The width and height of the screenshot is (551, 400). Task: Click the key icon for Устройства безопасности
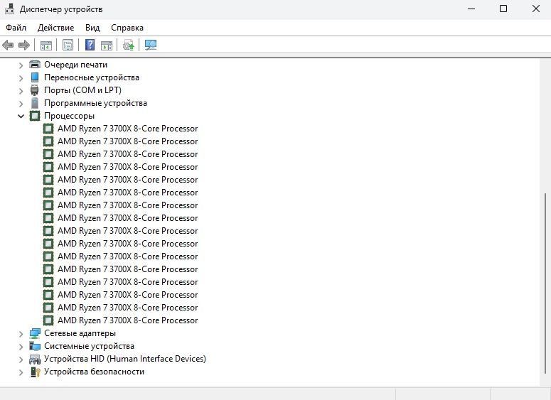(35, 372)
